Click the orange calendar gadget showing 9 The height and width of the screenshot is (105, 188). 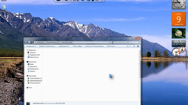click(179, 19)
